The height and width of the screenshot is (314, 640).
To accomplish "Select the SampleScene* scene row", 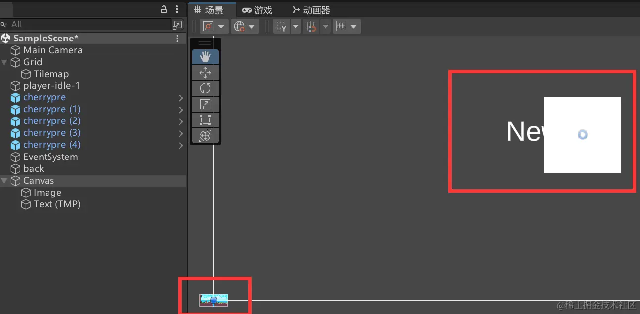I will (x=93, y=38).
